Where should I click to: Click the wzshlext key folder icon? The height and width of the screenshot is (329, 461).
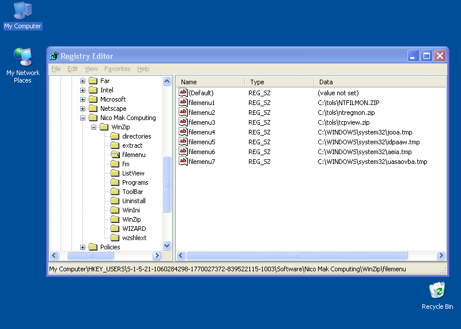tap(115, 238)
